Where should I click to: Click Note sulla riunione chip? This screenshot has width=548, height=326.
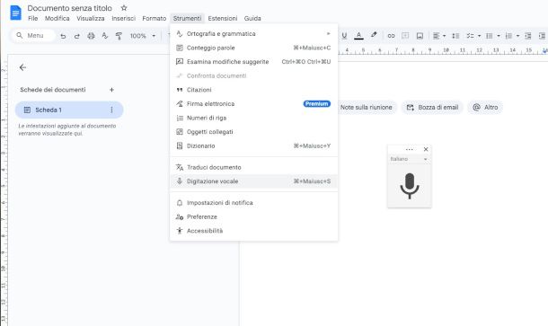click(x=367, y=107)
